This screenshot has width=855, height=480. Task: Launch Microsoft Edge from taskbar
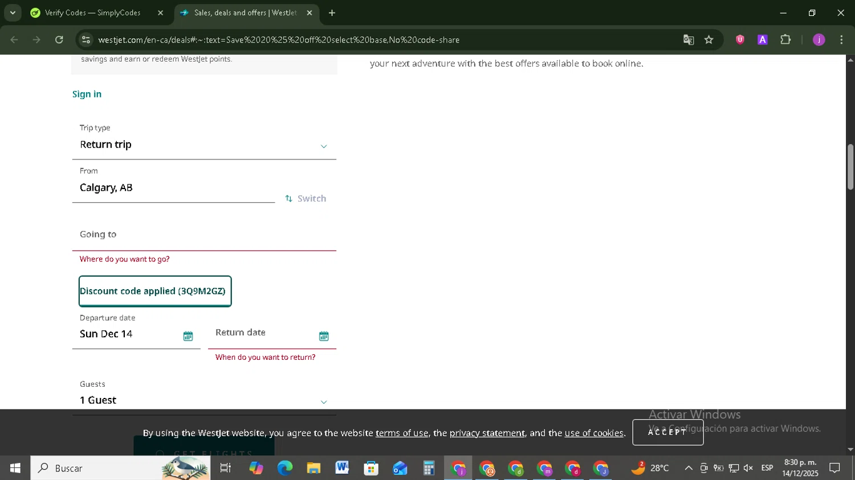pos(284,468)
